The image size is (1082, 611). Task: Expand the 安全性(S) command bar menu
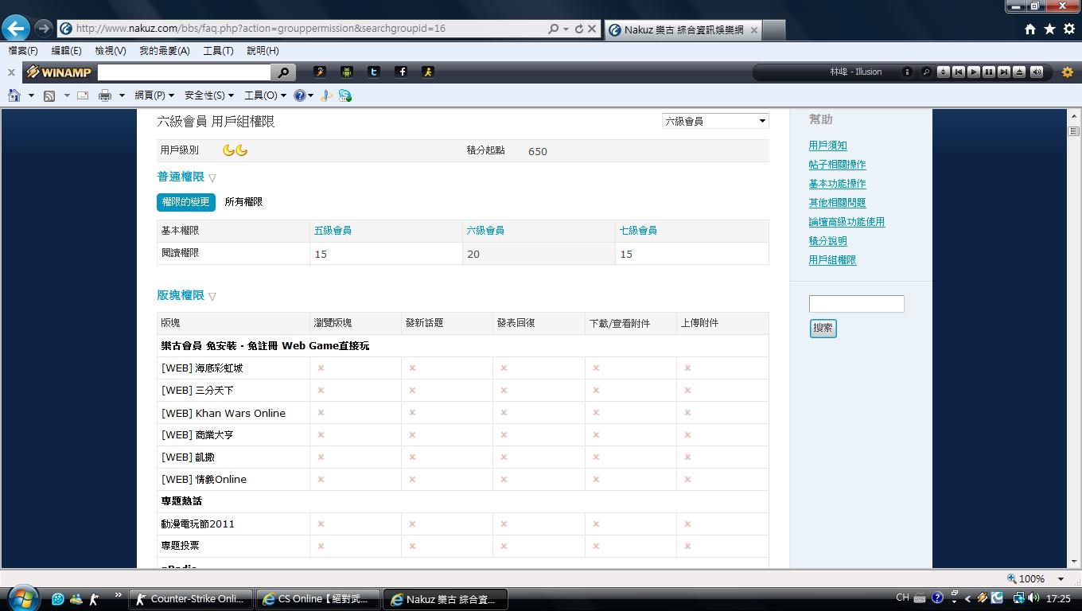[208, 95]
